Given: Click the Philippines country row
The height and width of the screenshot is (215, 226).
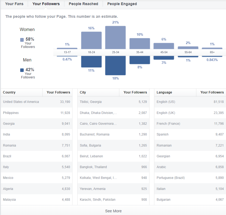Looking at the screenshot, I should pyautogui.click(x=36, y=113).
